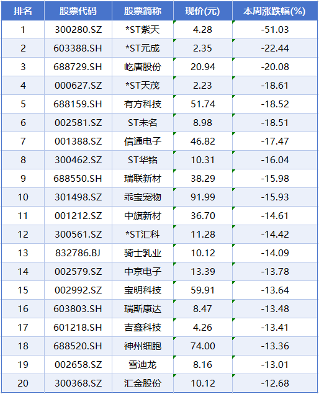Select the 本周涨跌幅(%) column header

coord(275,11)
